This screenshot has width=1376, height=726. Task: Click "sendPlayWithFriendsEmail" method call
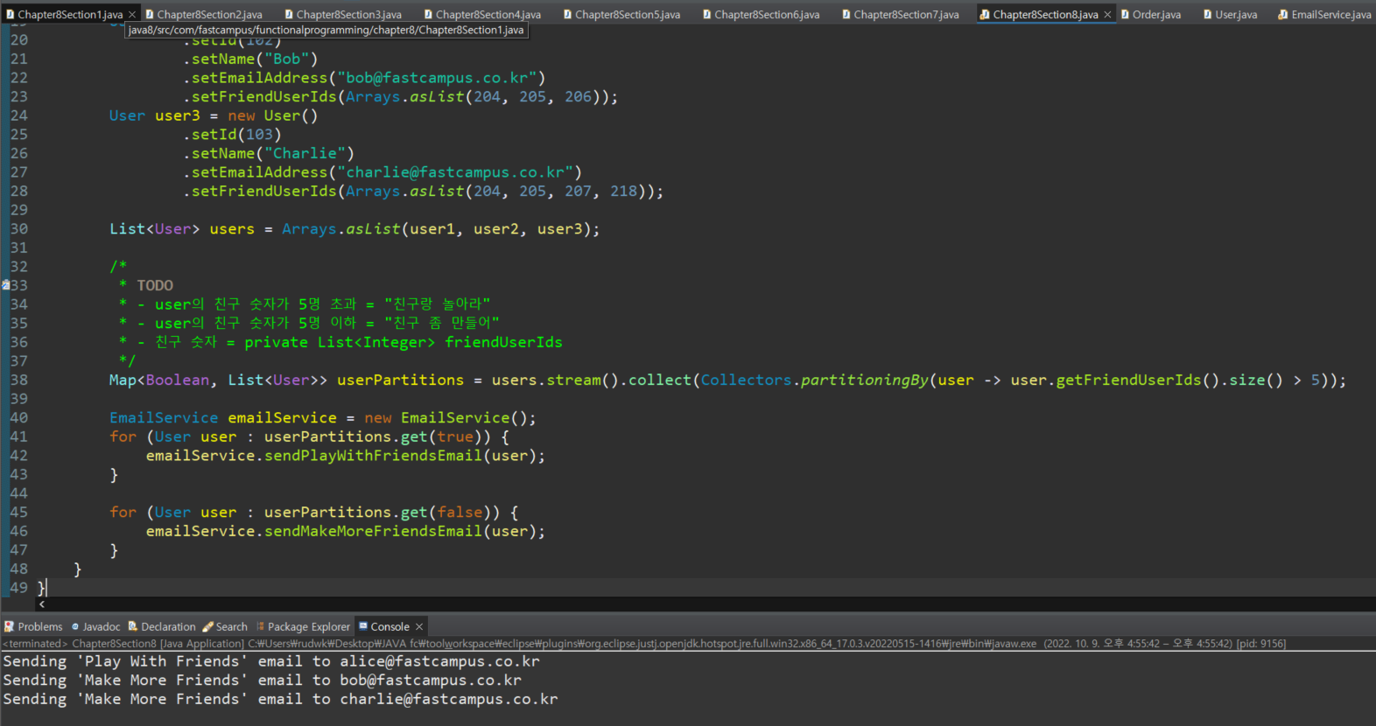click(x=374, y=455)
